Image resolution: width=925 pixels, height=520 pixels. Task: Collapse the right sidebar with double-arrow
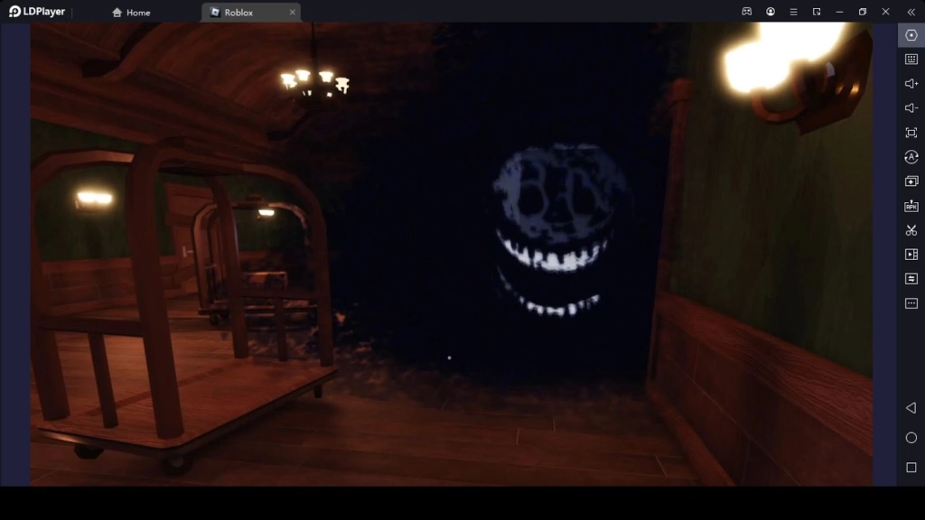pos(911,12)
